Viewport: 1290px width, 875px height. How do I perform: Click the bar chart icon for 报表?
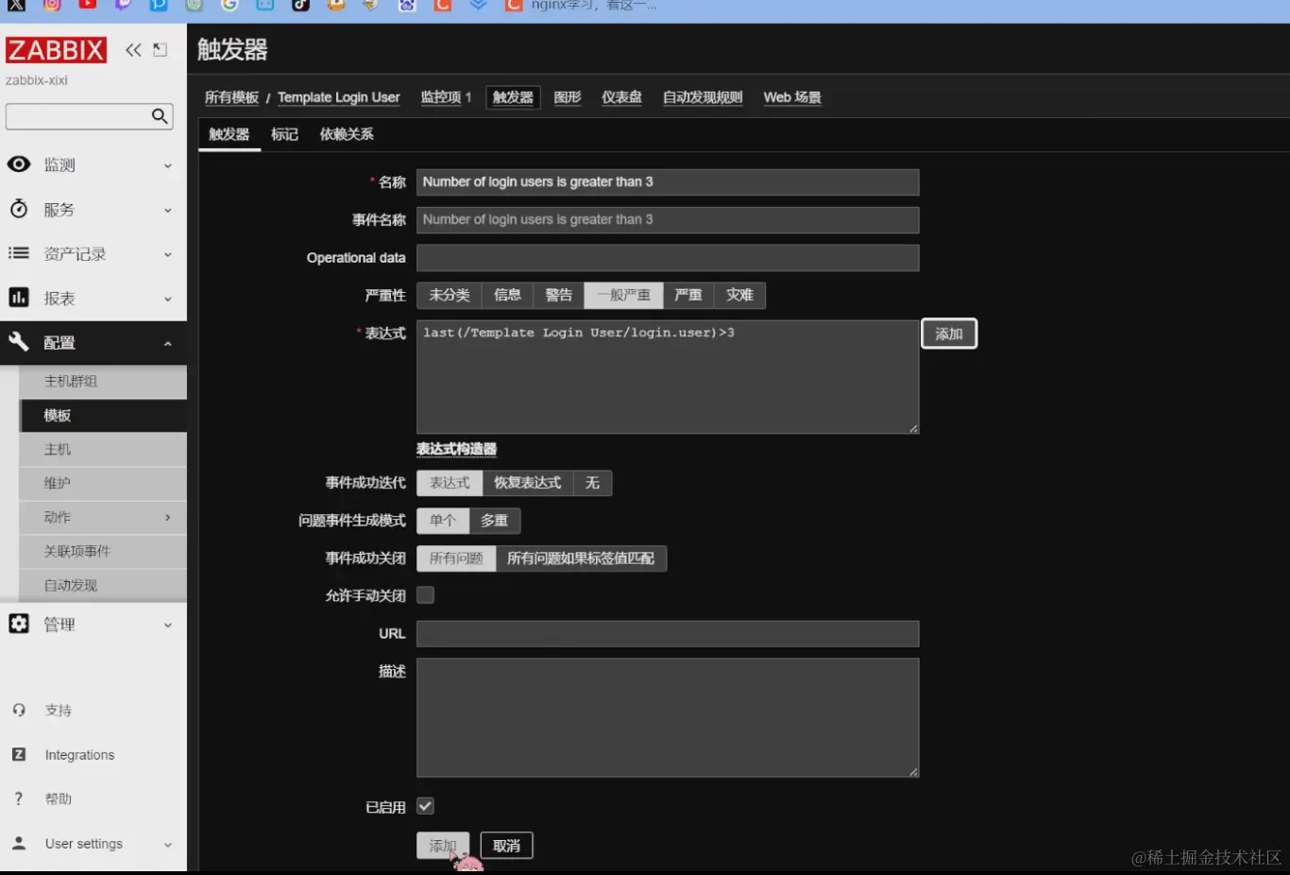(19, 298)
